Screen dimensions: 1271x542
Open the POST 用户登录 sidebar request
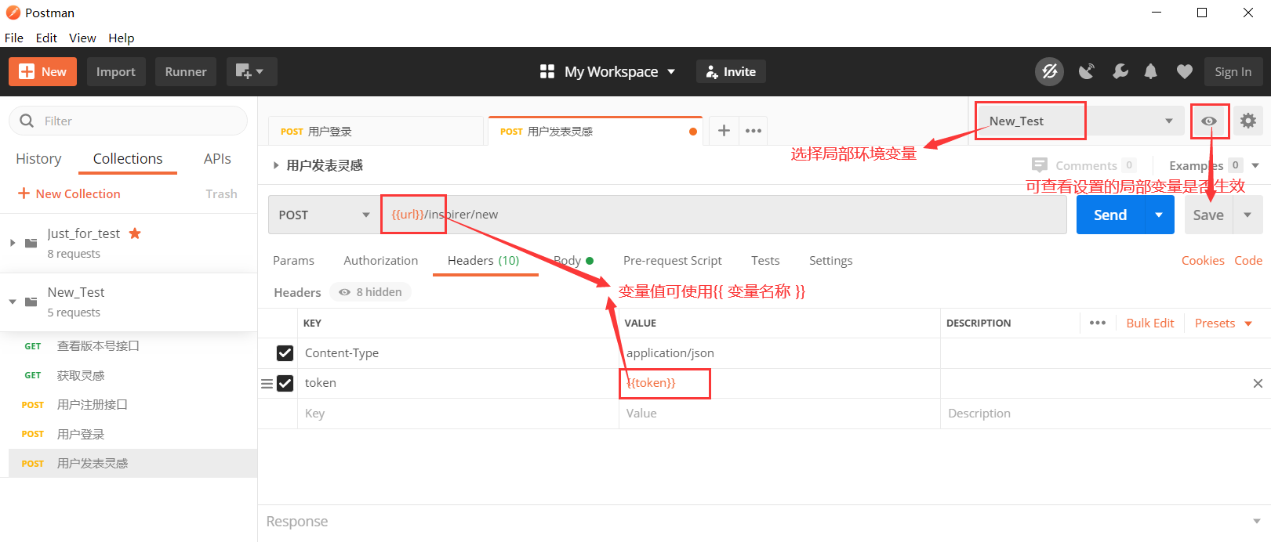click(x=133, y=434)
